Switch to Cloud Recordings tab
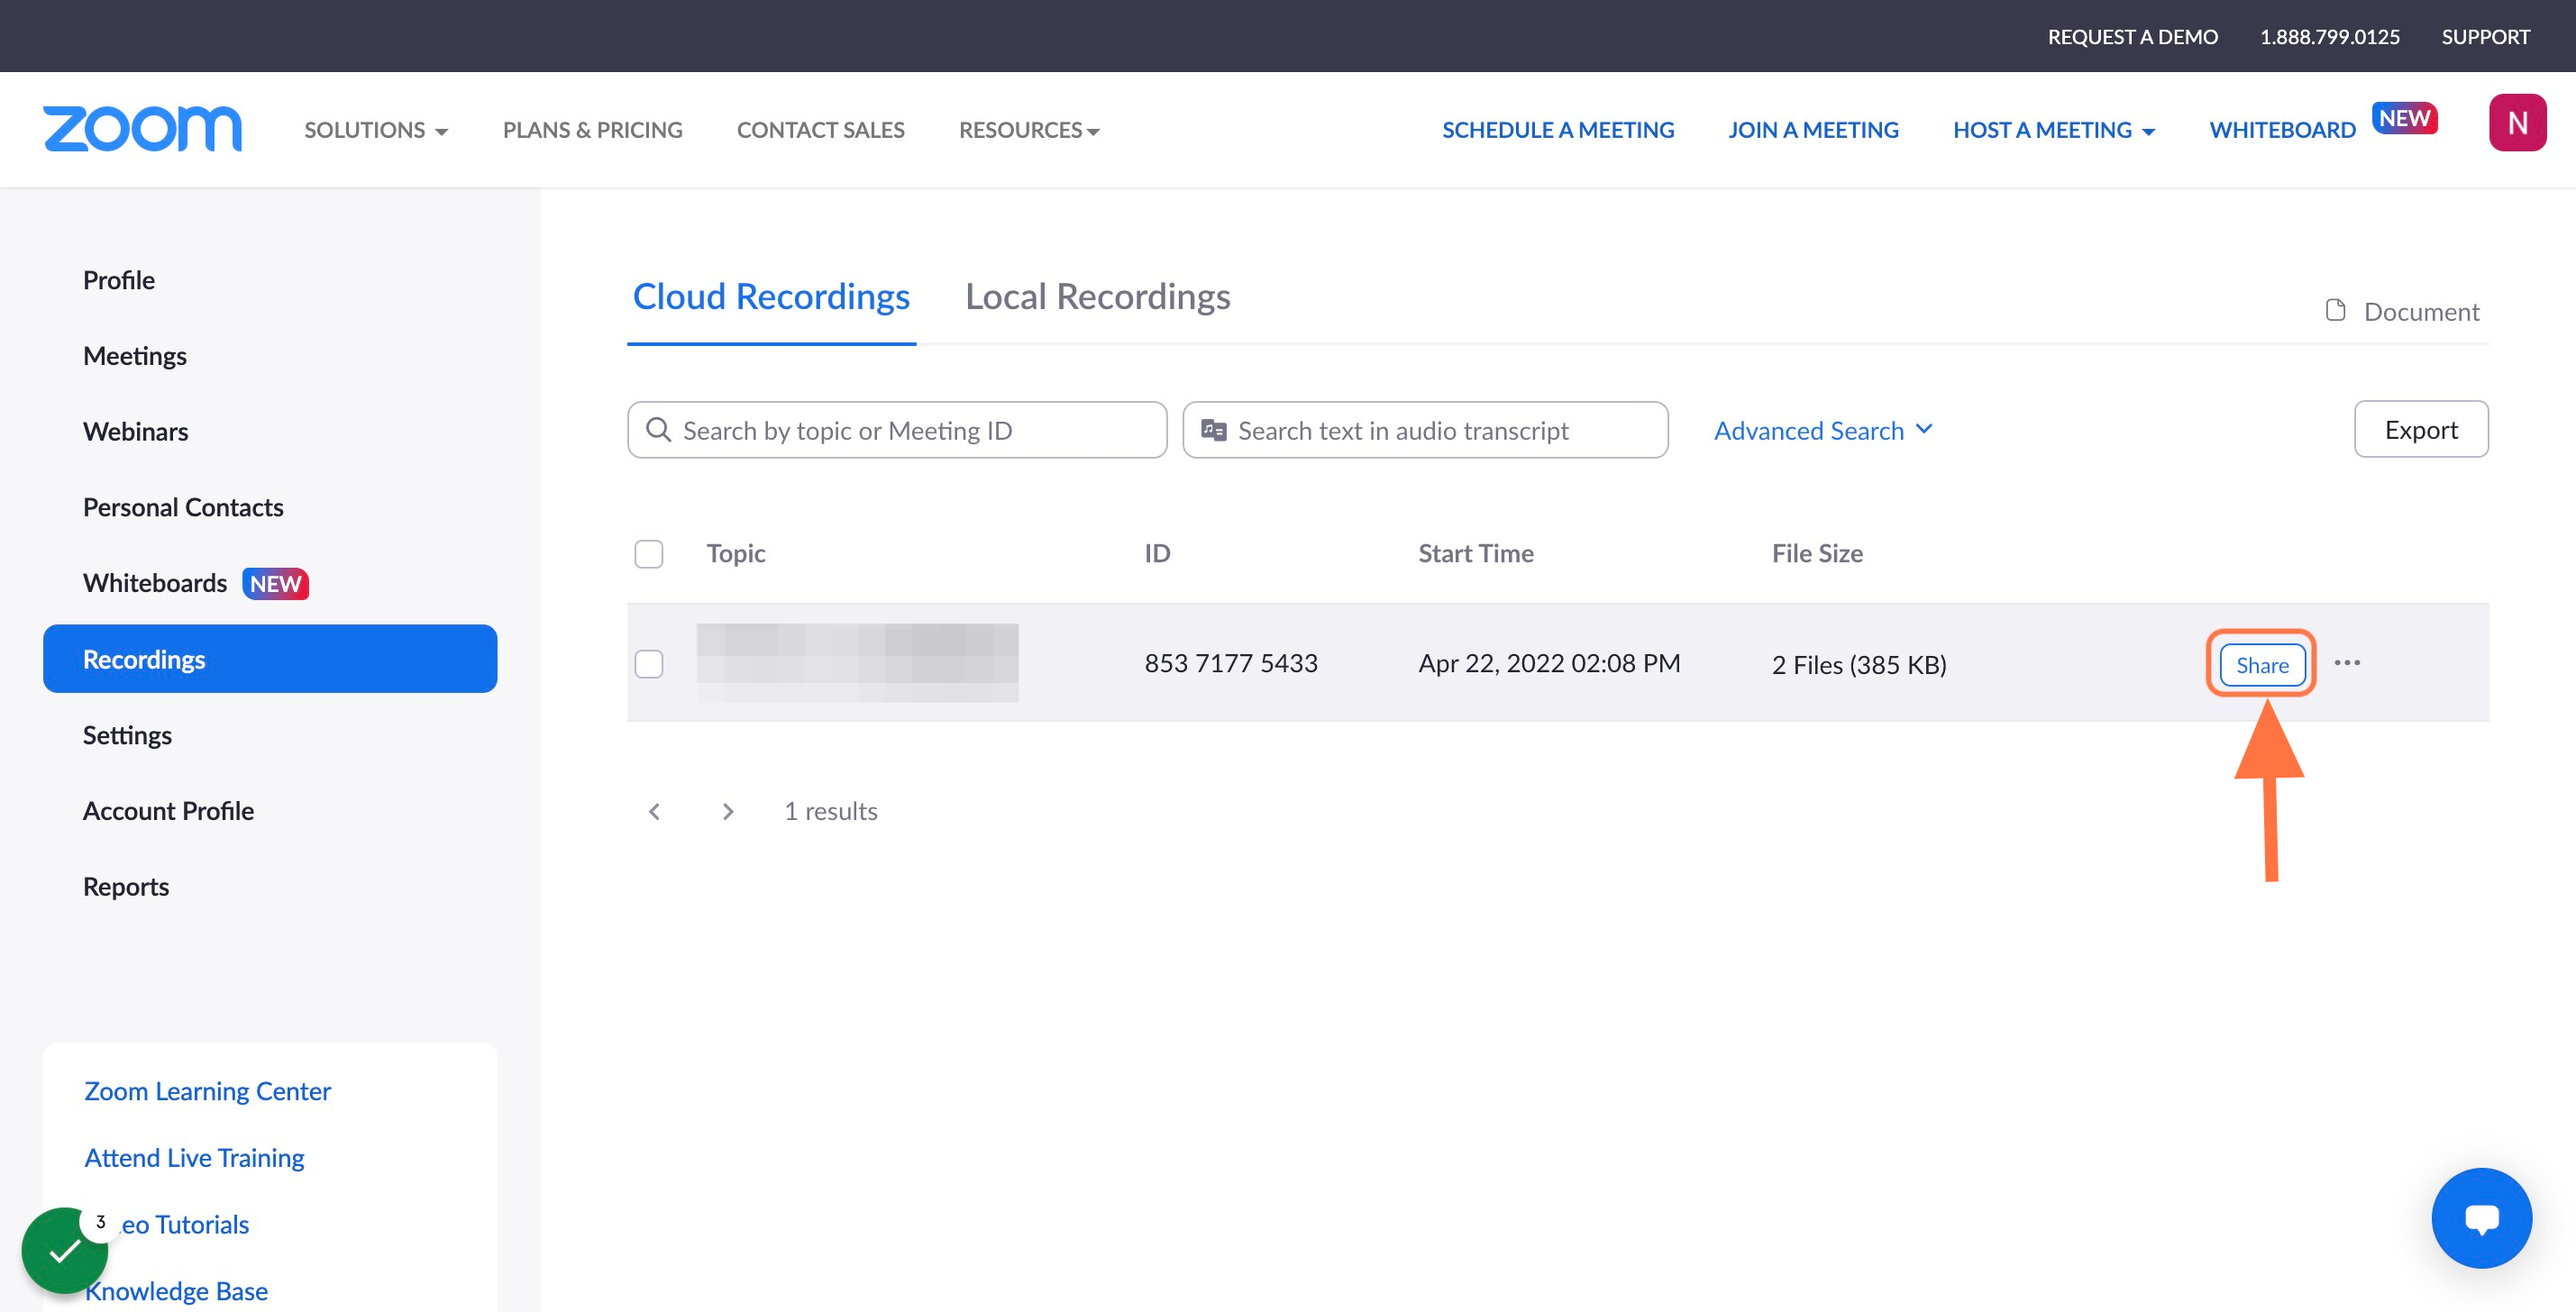 (771, 297)
